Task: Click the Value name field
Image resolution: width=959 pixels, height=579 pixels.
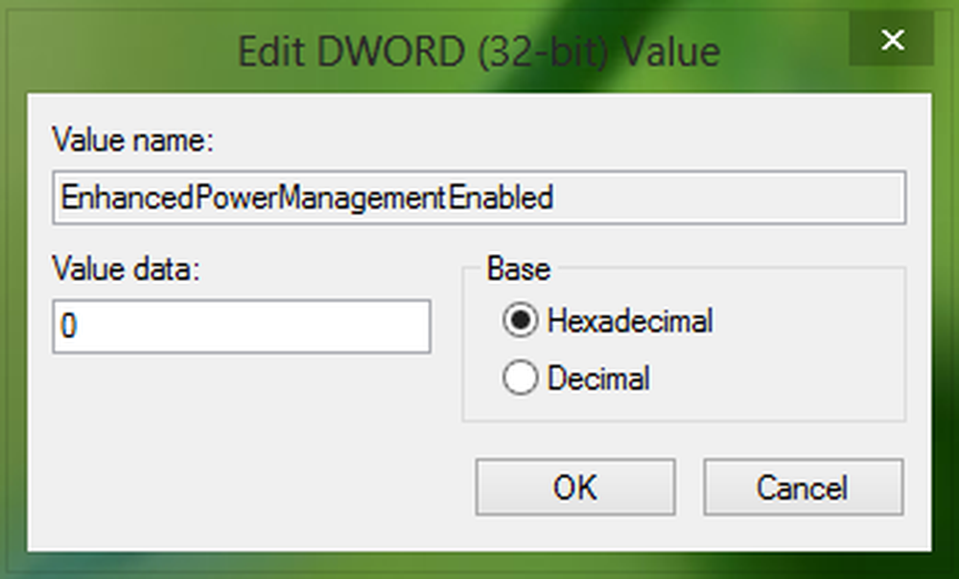Action: pyautogui.click(x=479, y=197)
